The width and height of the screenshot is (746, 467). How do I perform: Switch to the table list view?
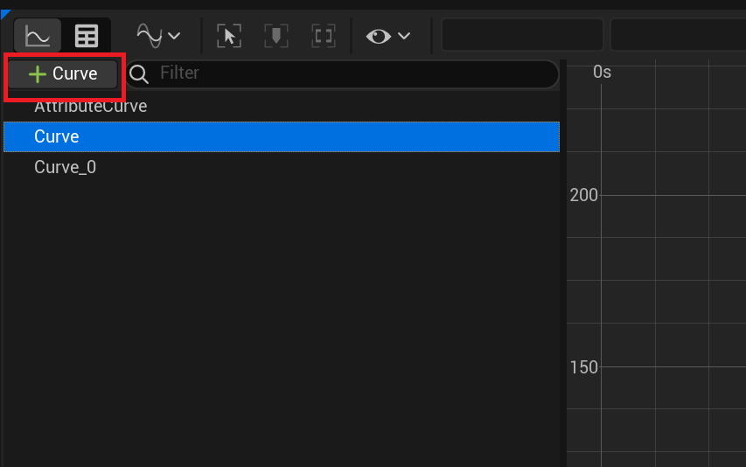87,36
